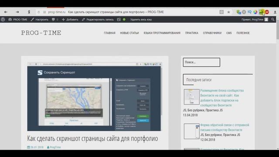Open the comments bubble in admin bar

[55, 20]
